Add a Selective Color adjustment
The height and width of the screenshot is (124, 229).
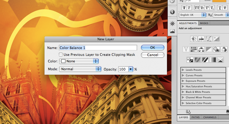[220, 60]
